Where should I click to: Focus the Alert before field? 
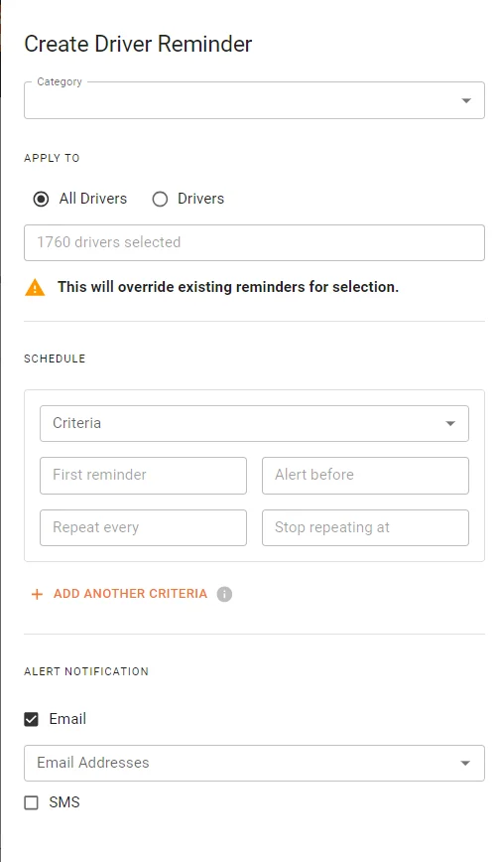(x=365, y=476)
